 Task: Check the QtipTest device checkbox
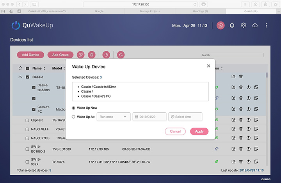[x=27, y=120]
